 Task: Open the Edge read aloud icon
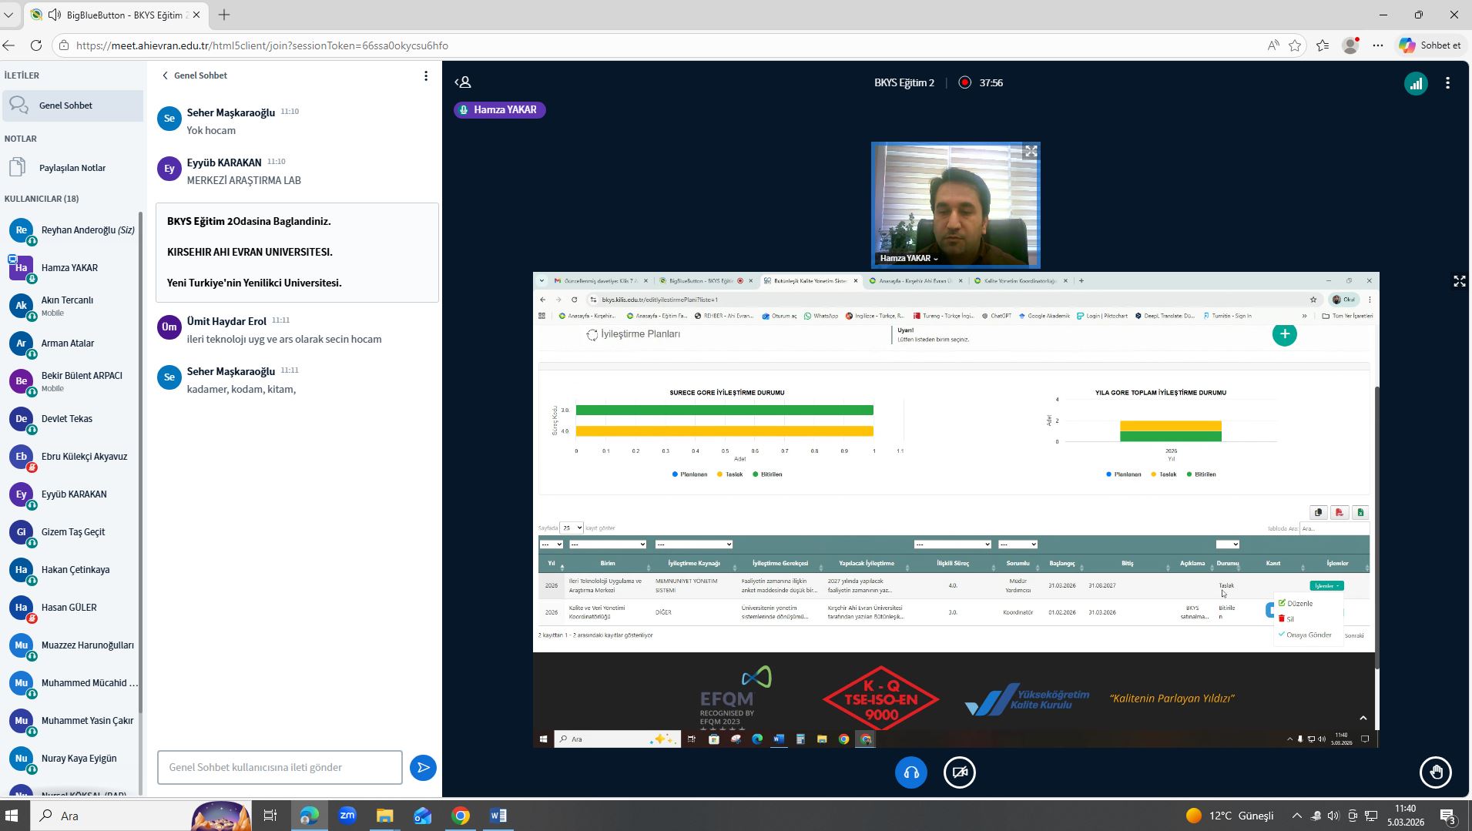coord(1272,45)
